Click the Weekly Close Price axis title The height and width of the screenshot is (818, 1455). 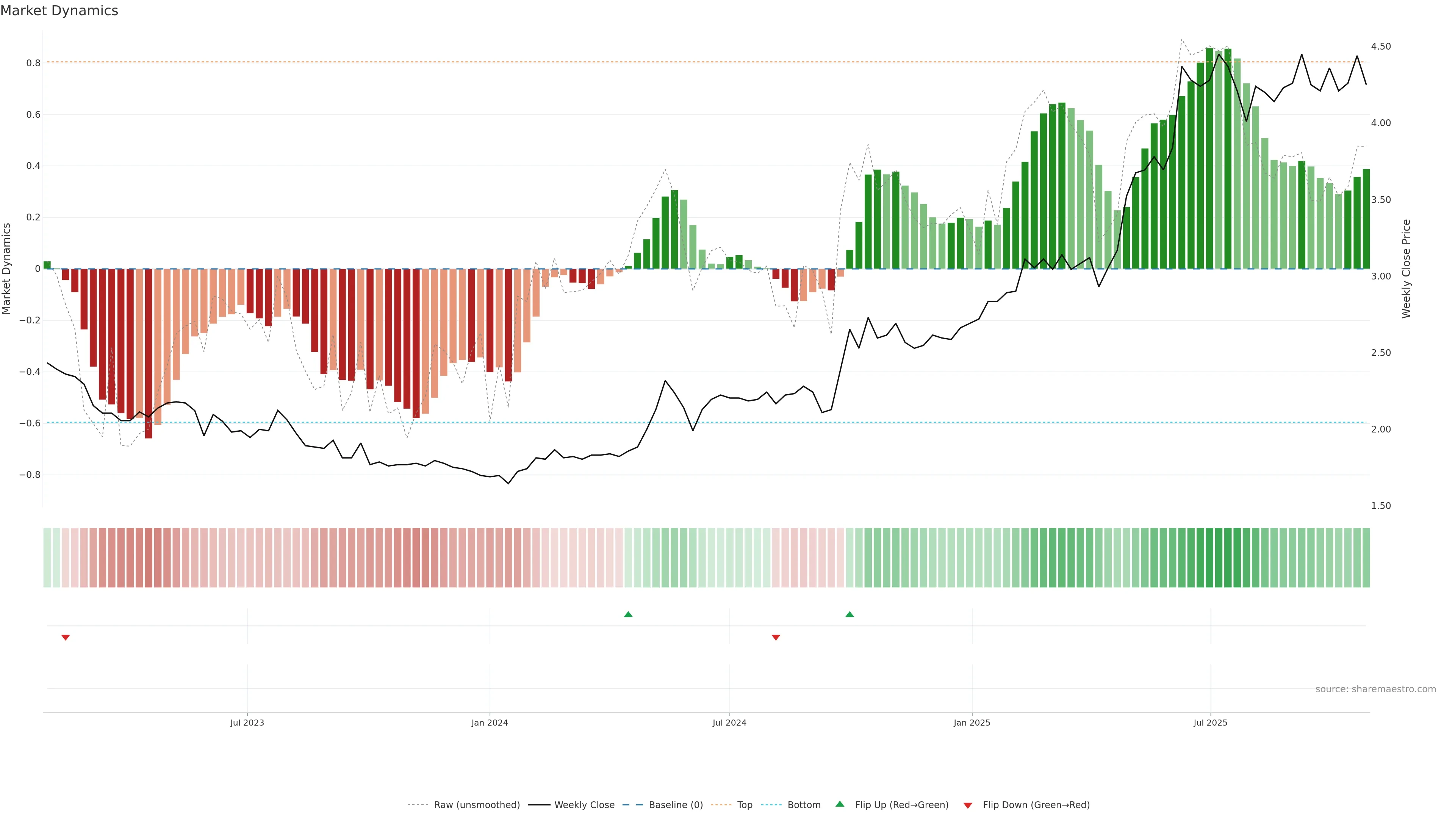[x=1406, y=269]
